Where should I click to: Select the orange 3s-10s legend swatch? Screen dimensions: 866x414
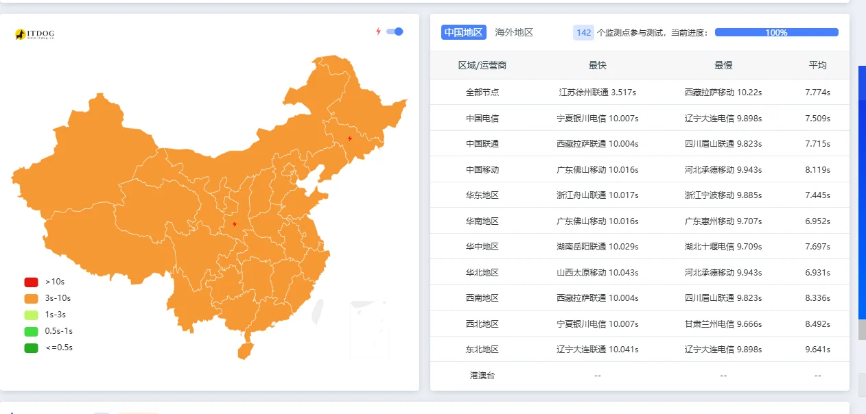point(31,298)
